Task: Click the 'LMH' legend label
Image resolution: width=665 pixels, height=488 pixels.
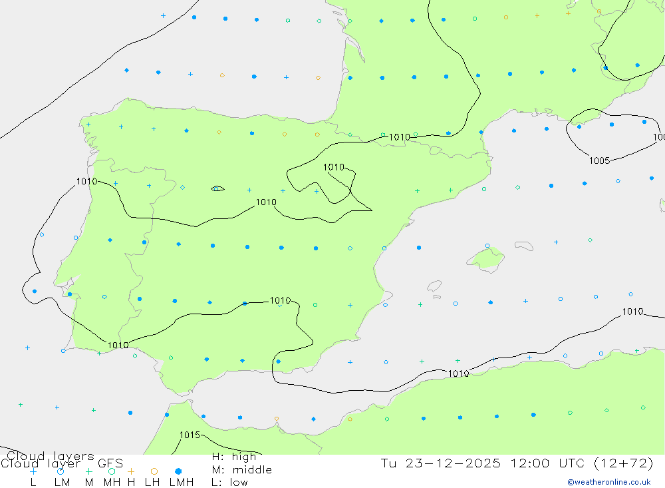Action: [182, 483]
